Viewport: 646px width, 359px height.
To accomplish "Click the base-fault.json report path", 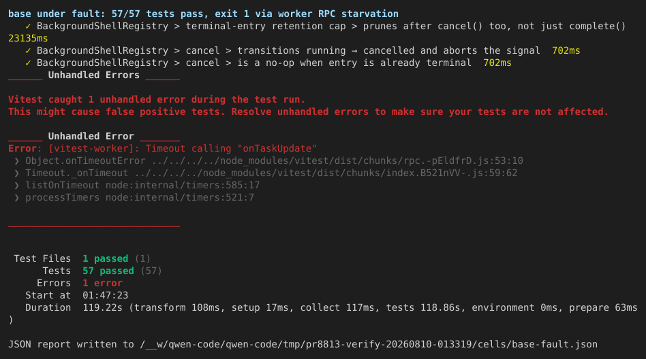I will point(369,345).
